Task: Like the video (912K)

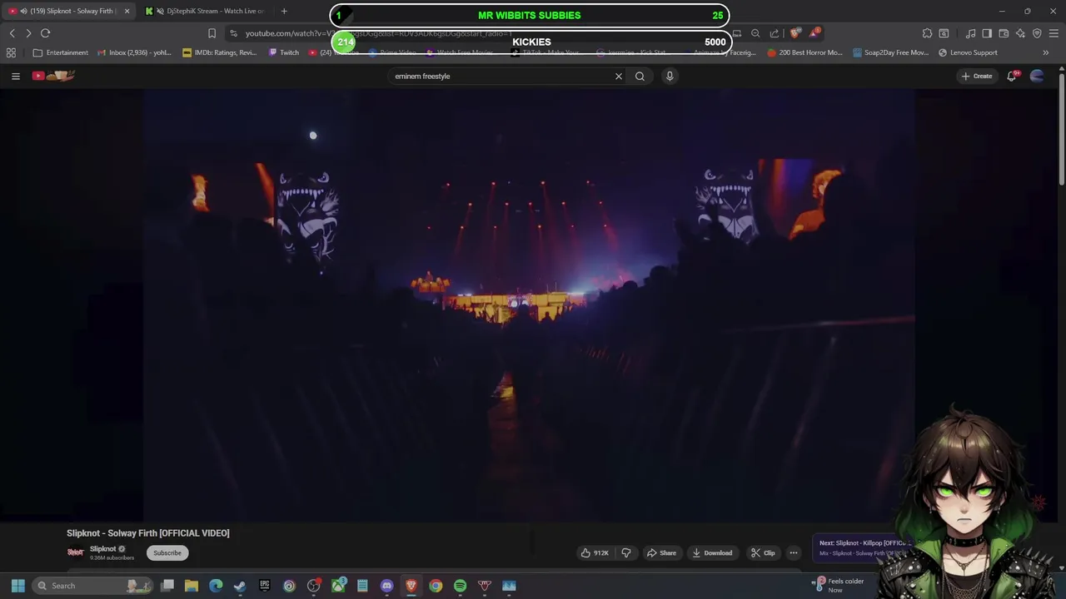Action: coord(595,552)
